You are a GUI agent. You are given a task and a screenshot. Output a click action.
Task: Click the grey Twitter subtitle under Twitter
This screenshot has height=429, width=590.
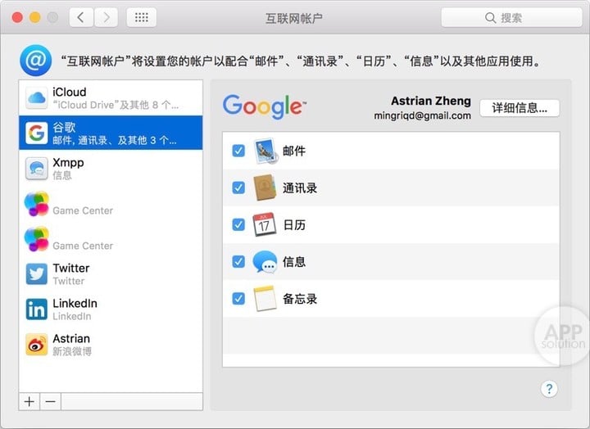coord(69,281)
